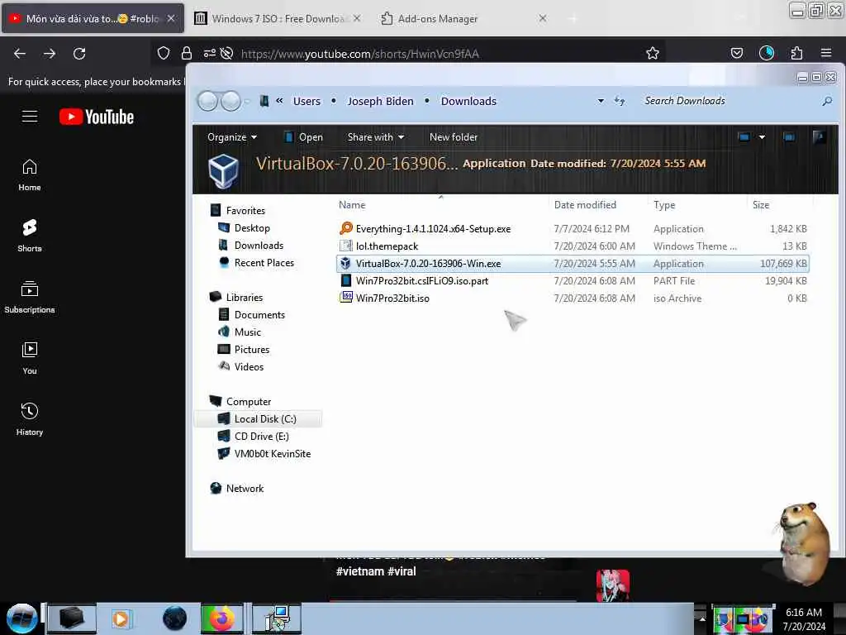This screenshot has width=846, height=635.
Task: Select Everything-1.4.1.1024.x64-Setup.exe file
Action: point(573,229)
